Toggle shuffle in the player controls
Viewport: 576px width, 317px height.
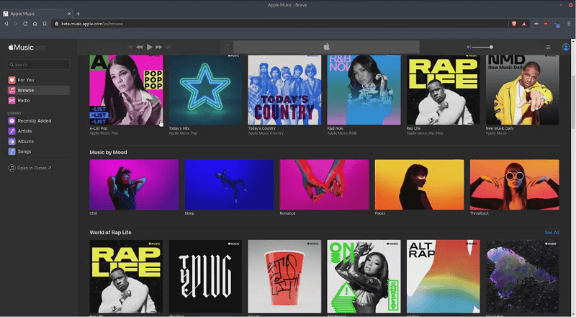point(130,47)
